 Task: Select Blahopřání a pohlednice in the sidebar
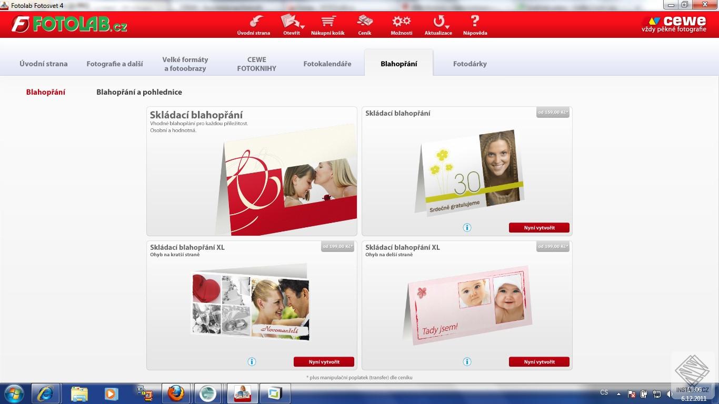coord(139,92)
